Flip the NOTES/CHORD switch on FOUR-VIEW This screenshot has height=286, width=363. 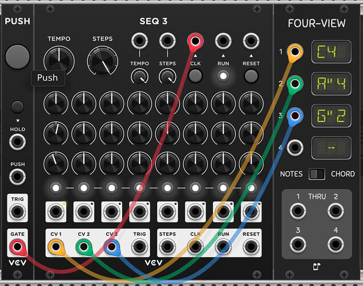click(x=316, y=174)
